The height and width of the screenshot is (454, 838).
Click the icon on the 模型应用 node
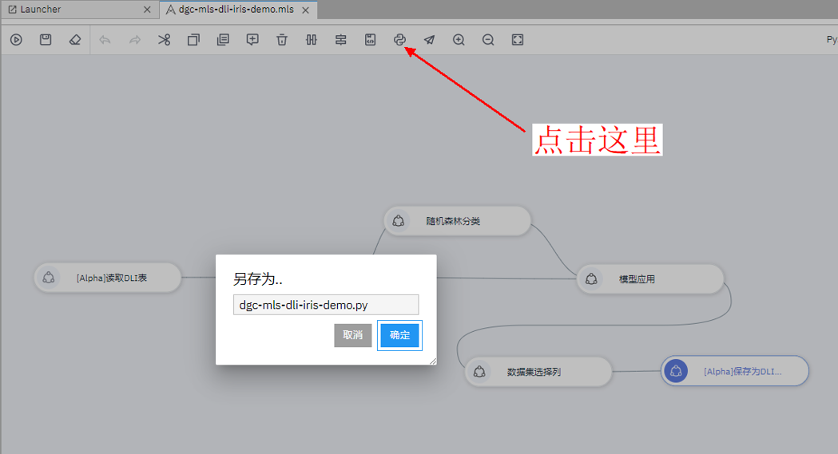pyautogui.click(x=591, y=278)
